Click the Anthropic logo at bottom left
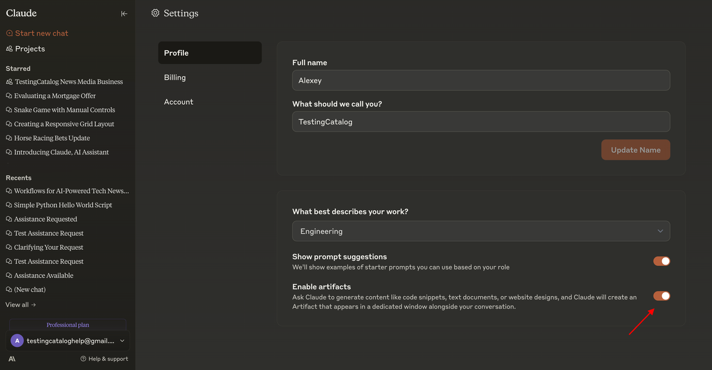This screenshot has height=370, width=712. tap(11, 358)
